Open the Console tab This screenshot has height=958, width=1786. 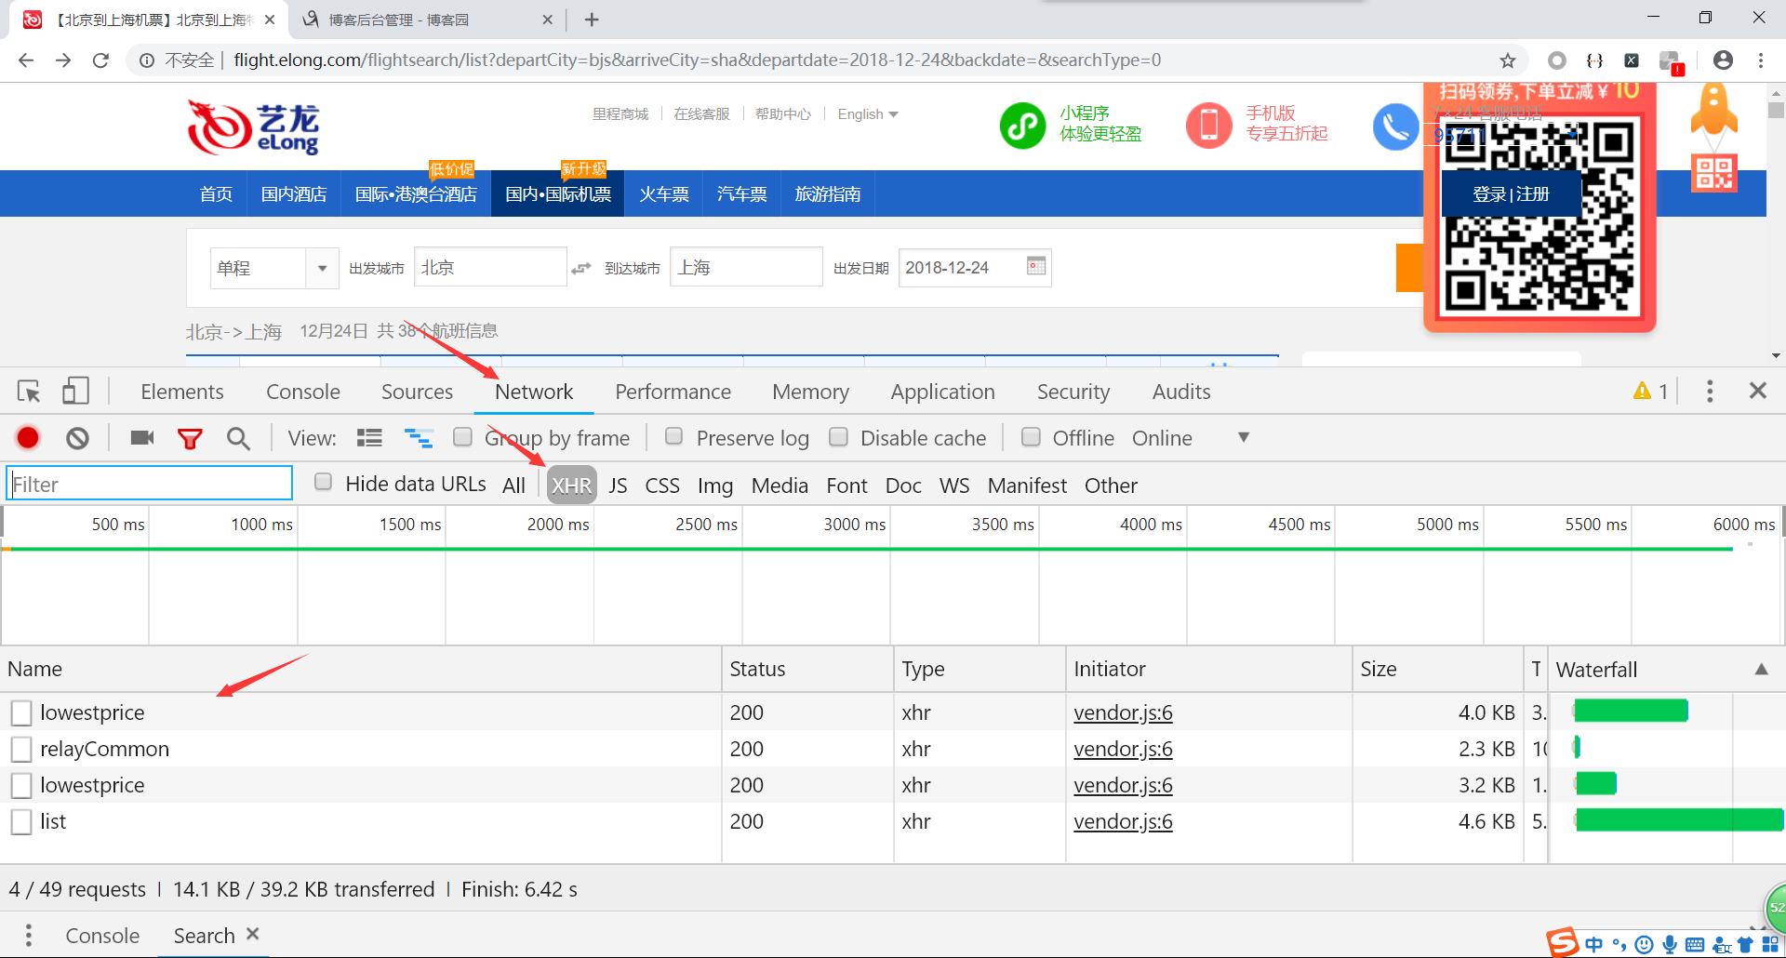[303, 392]
